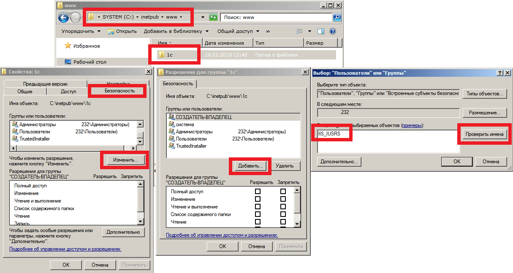Screen dimensions: 513x273
Task: Click the search magnifier icon in Explorer
Action: 337,17
